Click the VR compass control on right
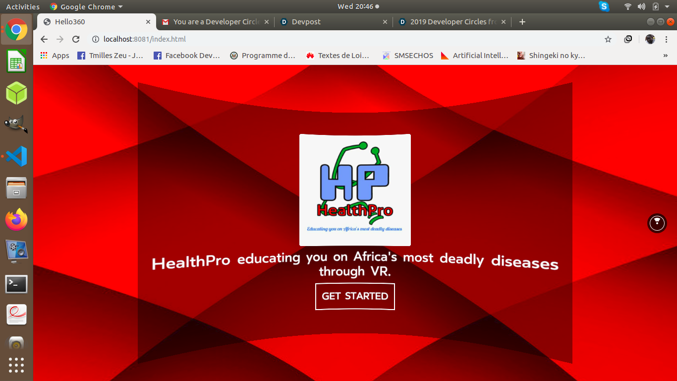 [657, 223]
